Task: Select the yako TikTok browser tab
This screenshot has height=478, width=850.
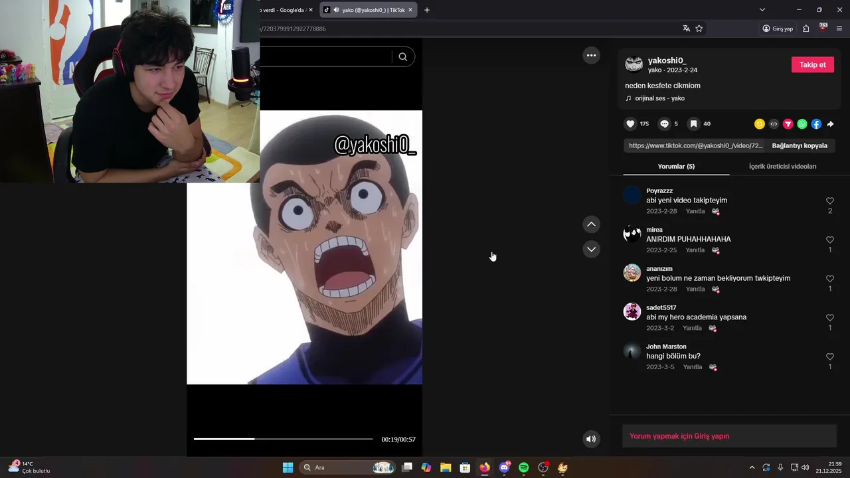Action: (369, 10)
